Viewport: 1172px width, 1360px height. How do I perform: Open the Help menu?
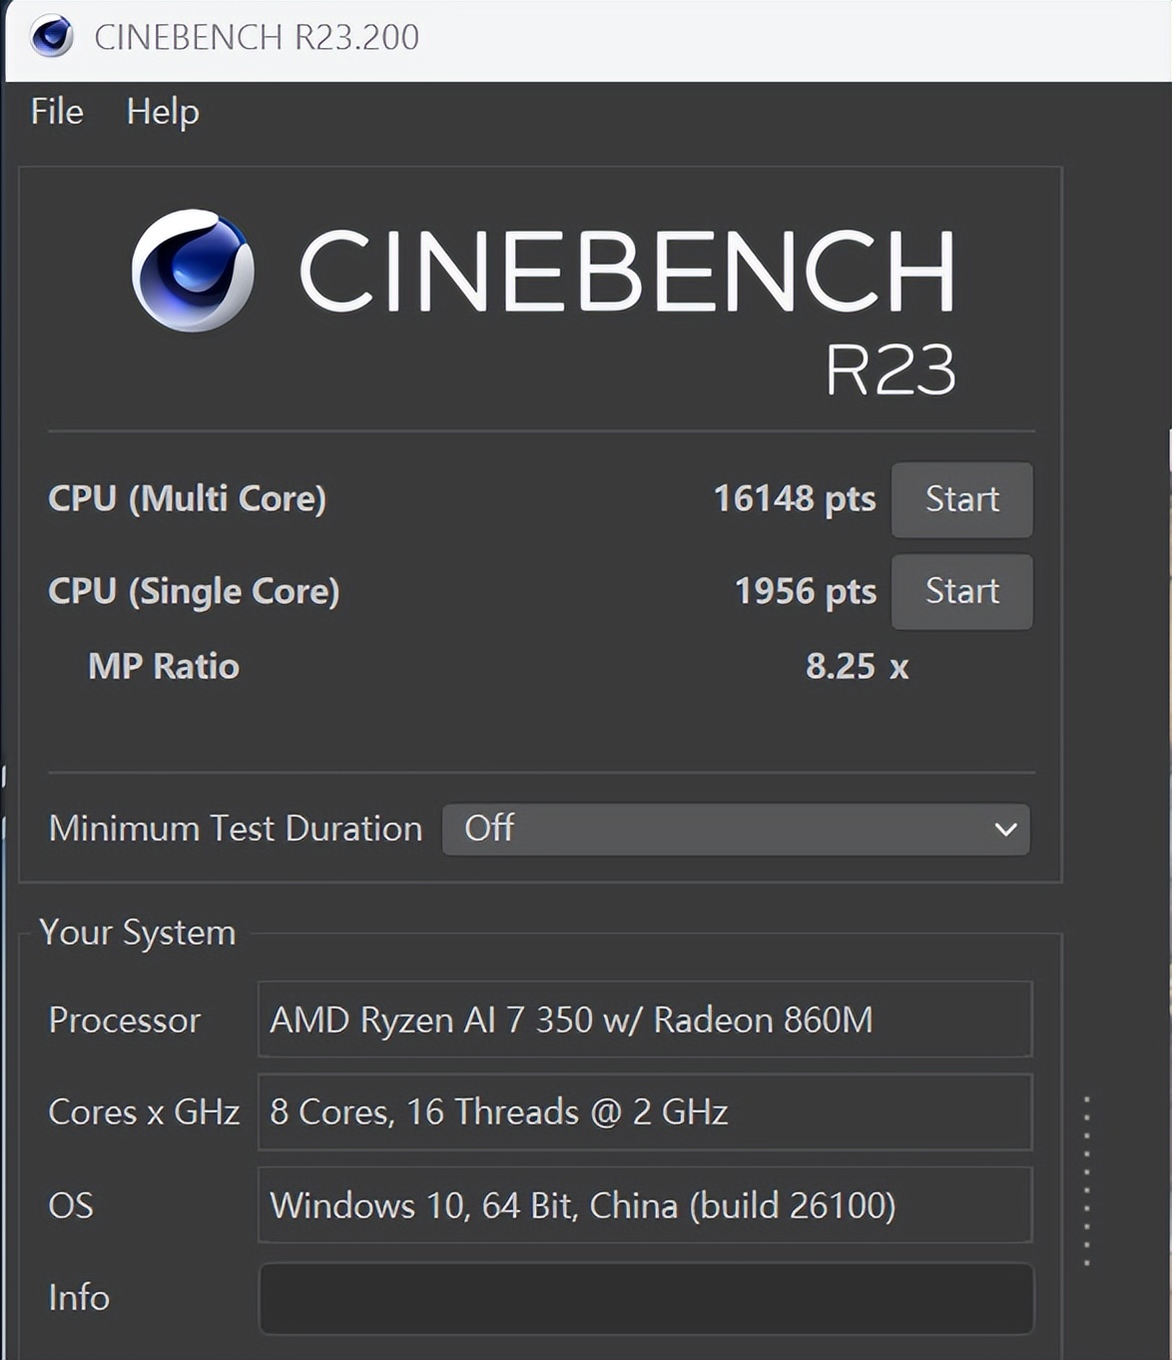[163, 112]
